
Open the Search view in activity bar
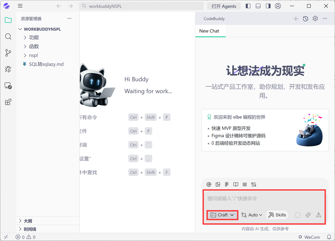[8, 36]
